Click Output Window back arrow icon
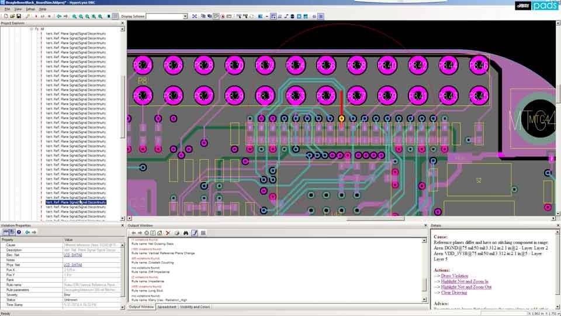Screen dimensions: 561x316 point(134,233)
